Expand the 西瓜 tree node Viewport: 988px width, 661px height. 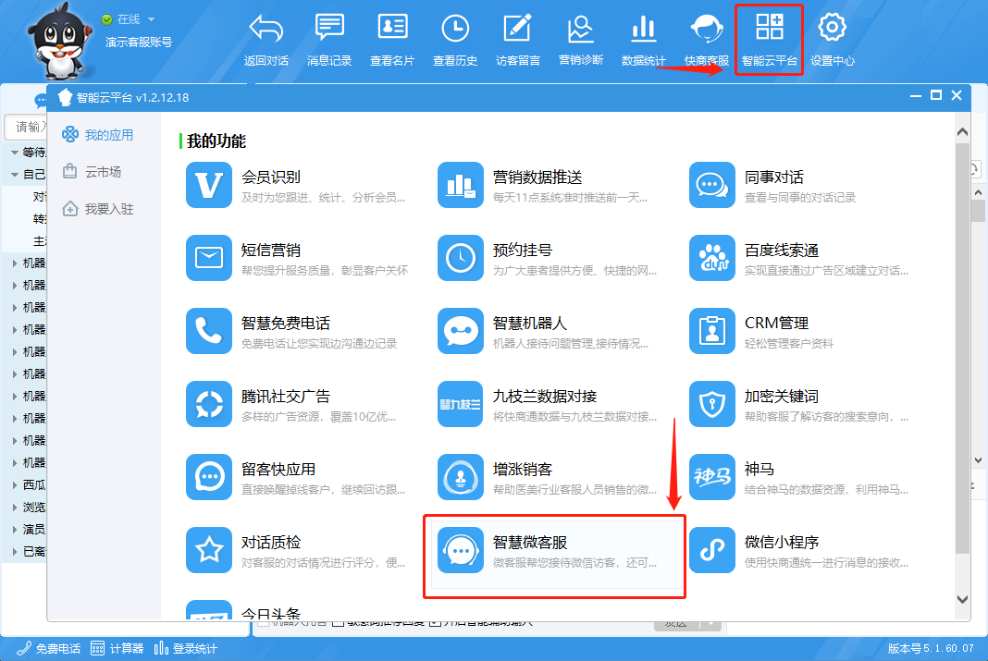tap(14, 485)
